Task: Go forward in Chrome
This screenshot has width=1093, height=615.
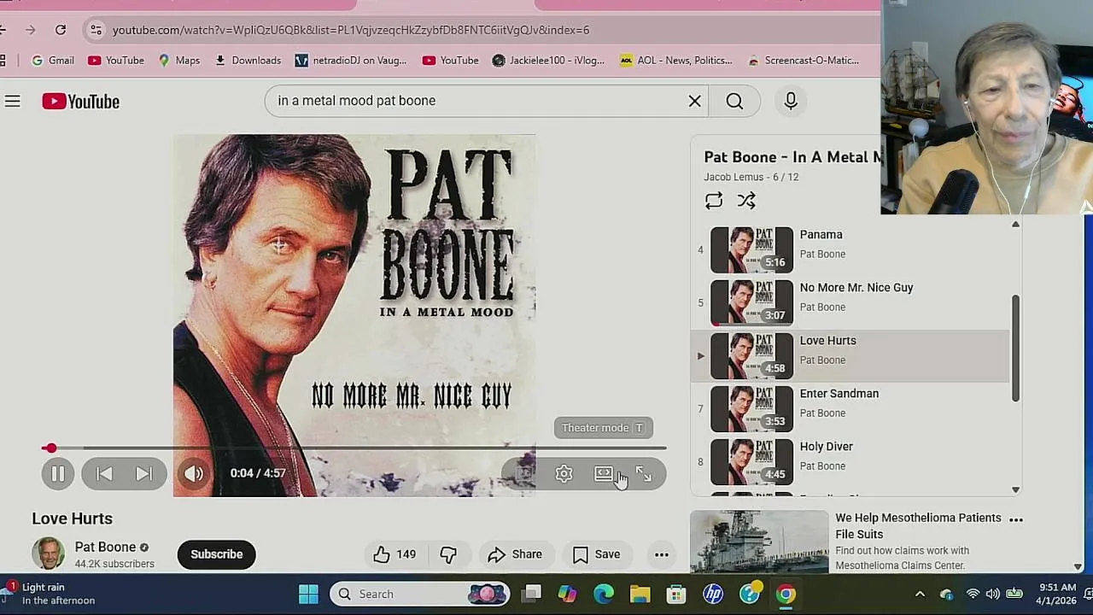Action: pos(30,30)
